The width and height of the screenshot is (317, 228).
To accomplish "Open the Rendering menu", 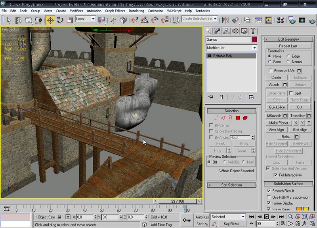I will (x=136, y=11).
